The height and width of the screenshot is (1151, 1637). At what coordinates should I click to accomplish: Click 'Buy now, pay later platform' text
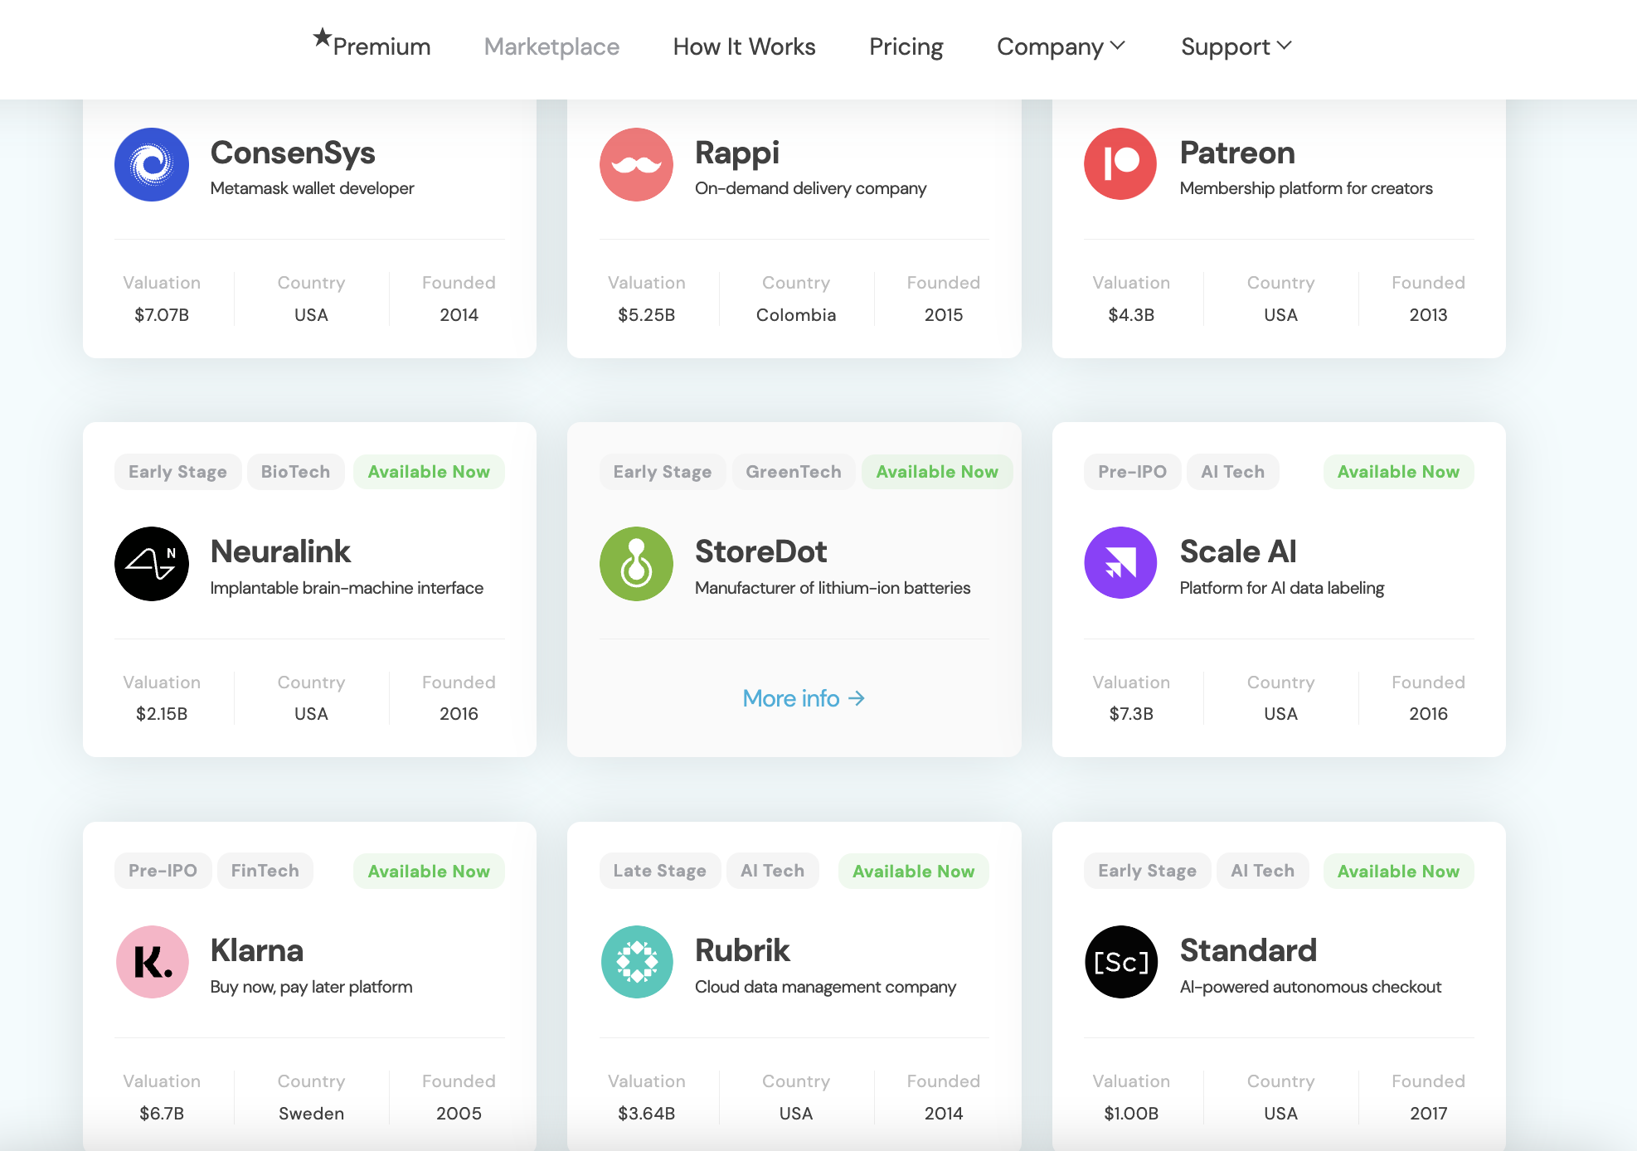[x=311, y=987]
